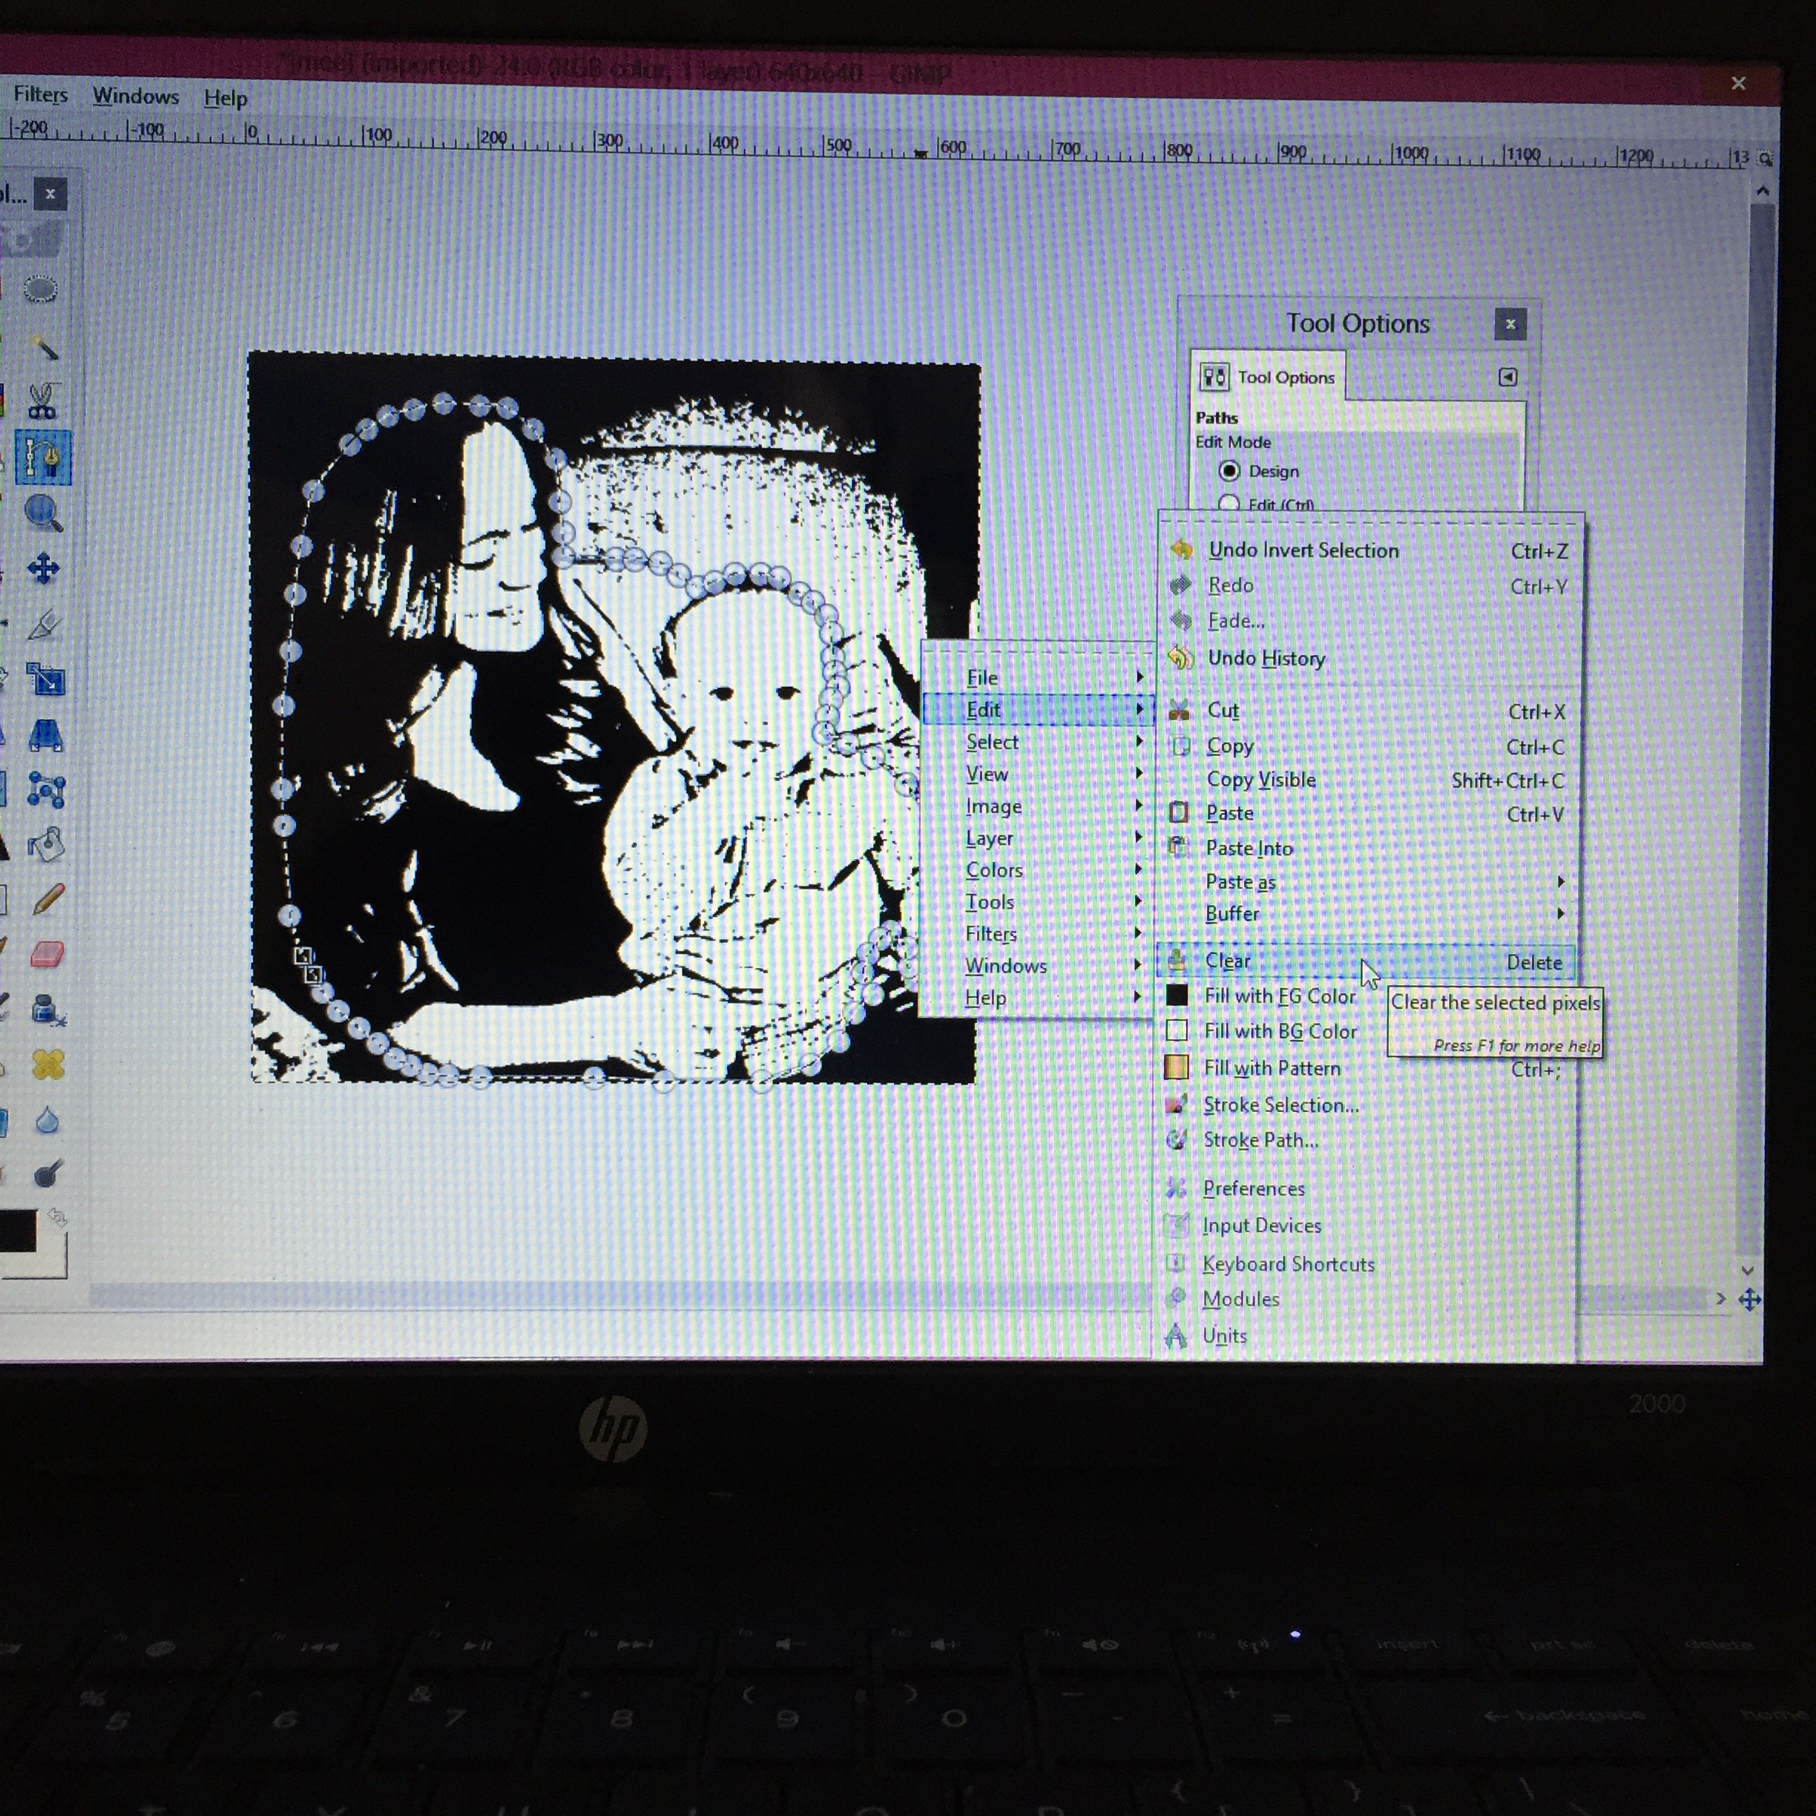The image size is (1816, 1816).
Task: Expand the Image submenu in context menu
Action: tap(1037, 806)
